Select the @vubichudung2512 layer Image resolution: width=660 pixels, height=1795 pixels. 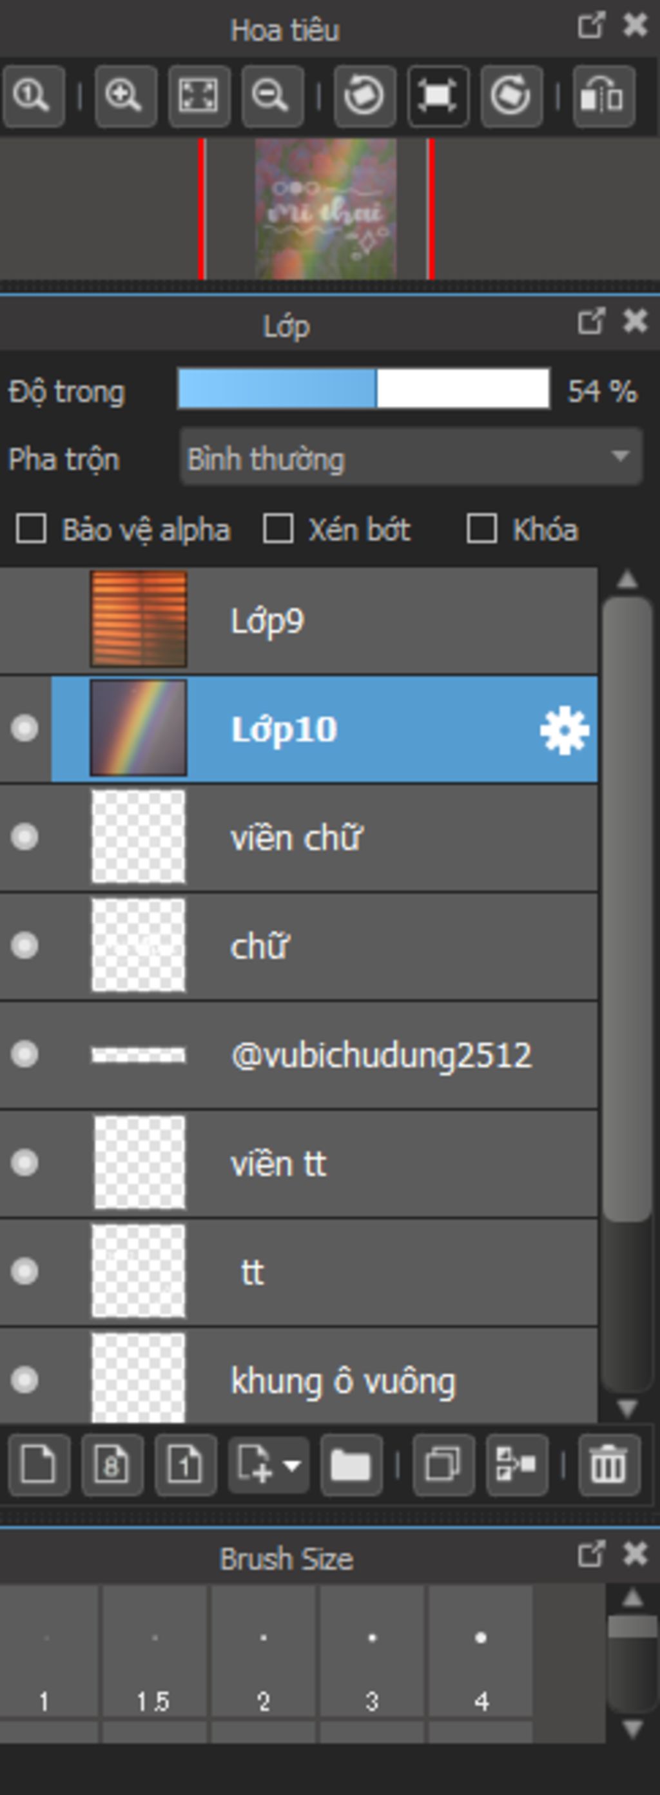pyautogui.click(x=298, y=1054)
